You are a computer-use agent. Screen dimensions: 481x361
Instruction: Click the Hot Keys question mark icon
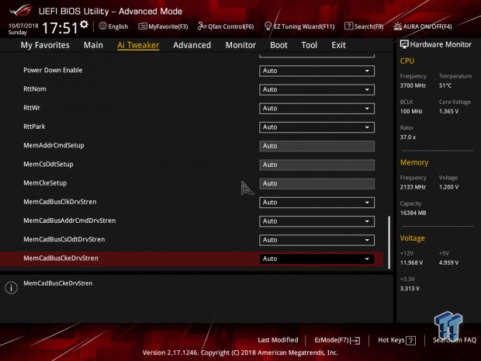pos(410,340)
